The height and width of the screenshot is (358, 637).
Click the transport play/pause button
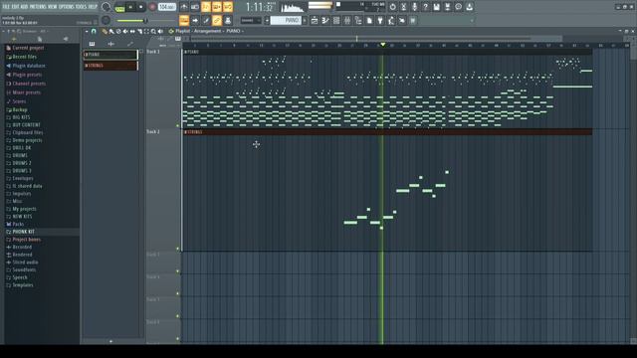pos(130,7)
